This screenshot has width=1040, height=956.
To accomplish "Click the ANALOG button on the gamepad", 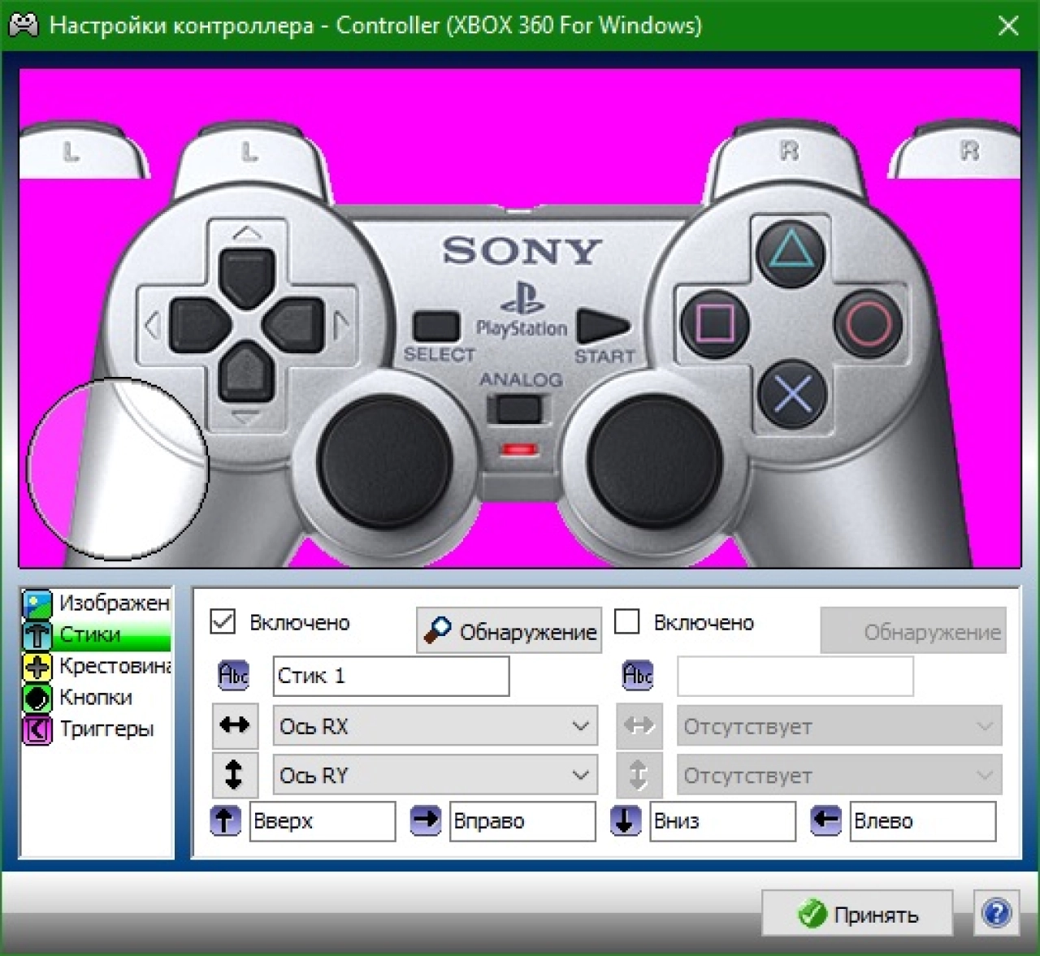I will tap(518, 409).
